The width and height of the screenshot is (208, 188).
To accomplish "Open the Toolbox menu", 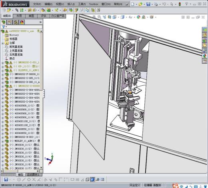I will [x=94, y=4].
